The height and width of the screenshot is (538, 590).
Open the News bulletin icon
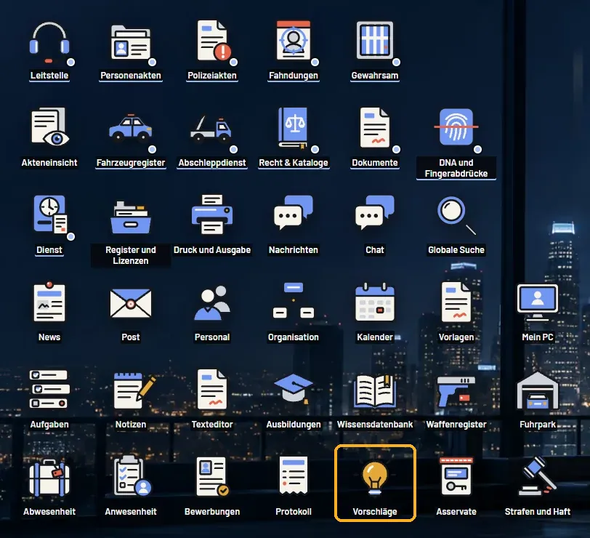coord(49,302)
